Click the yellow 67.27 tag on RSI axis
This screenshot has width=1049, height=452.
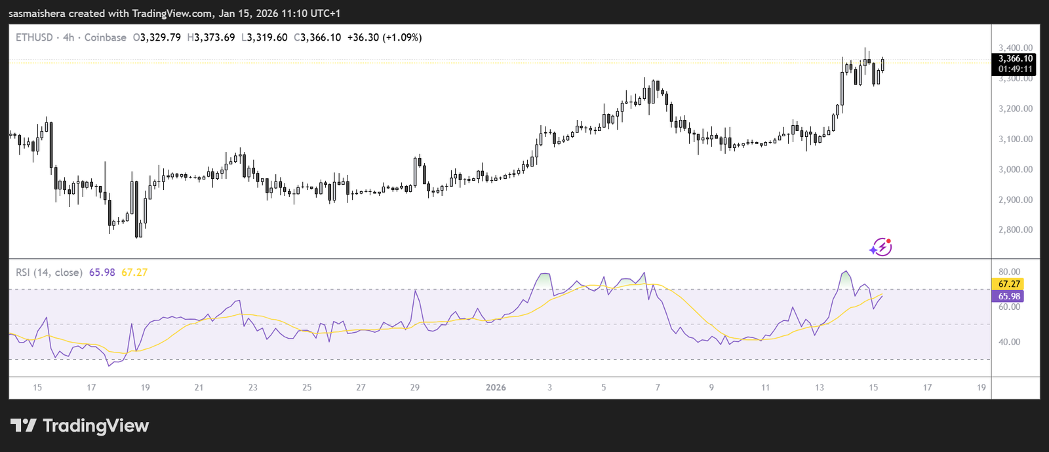point(1009,284)
